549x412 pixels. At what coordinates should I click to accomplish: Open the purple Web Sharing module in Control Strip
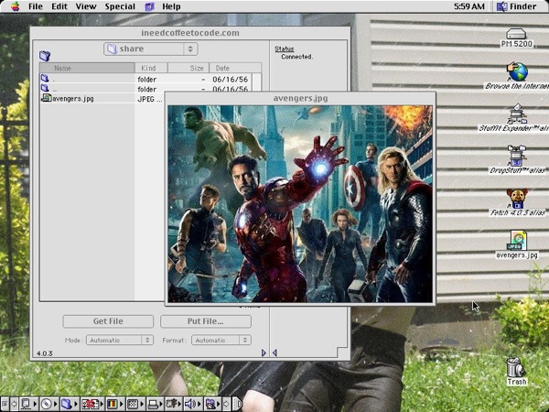tap(212, 404)
